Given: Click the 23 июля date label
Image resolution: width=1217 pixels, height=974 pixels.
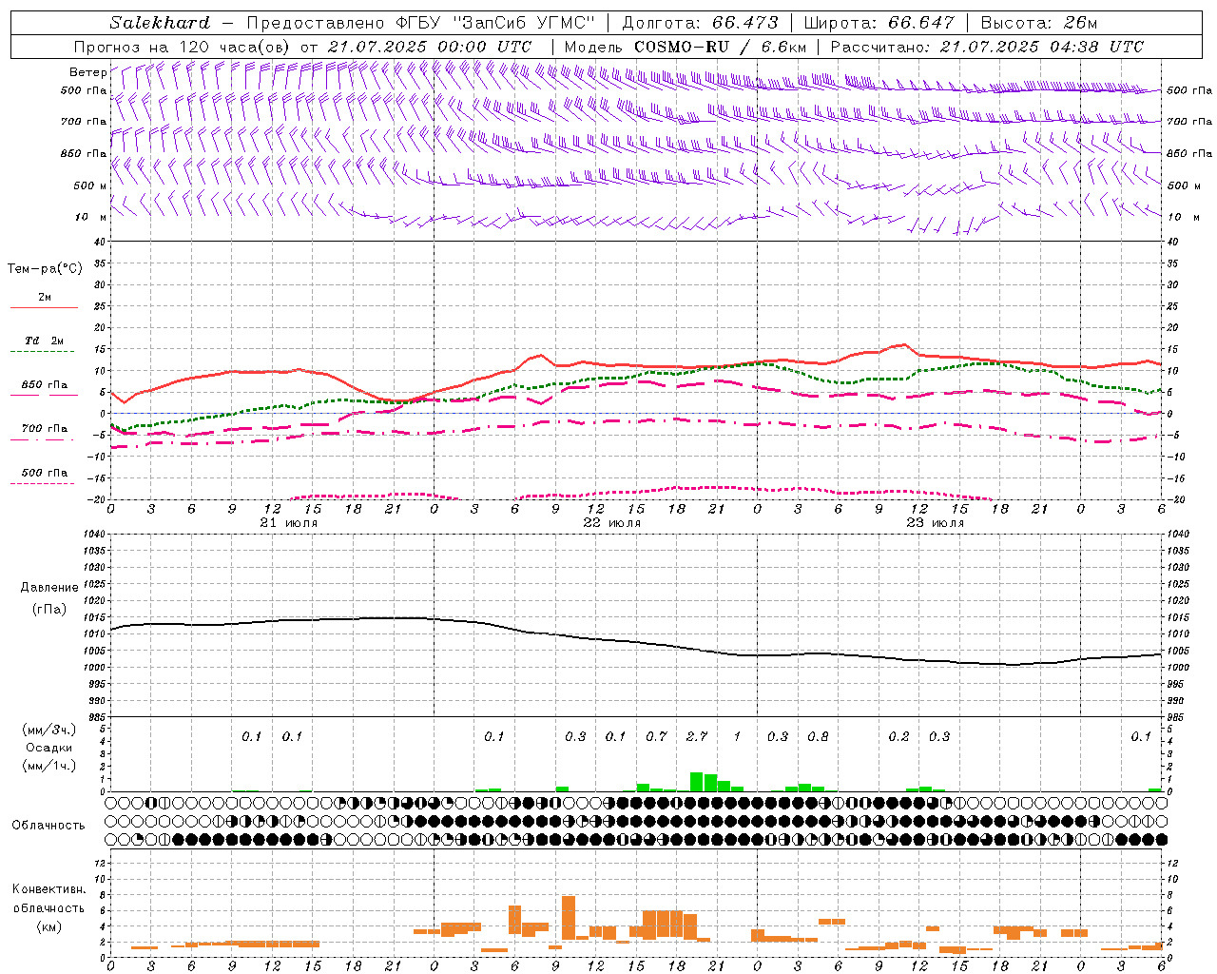Looking at the screenshot, I should (x=935, y=523).
